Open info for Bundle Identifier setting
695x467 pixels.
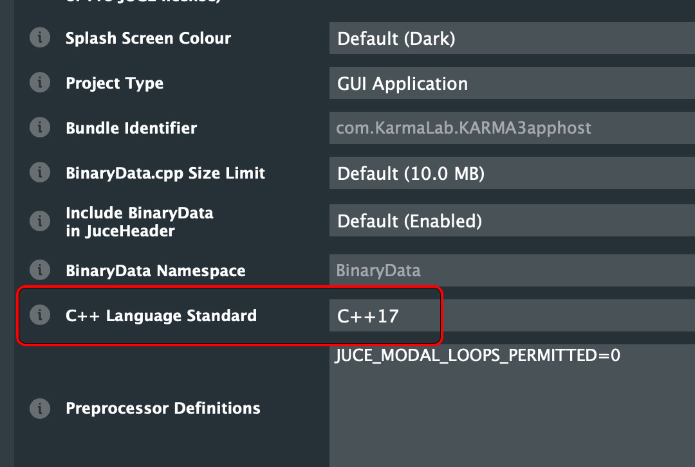pyautogui.click(x=40, y=128)
